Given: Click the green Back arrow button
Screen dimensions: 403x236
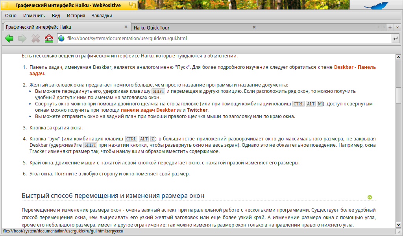Looking at the screenshot, I should pos(9,39).
